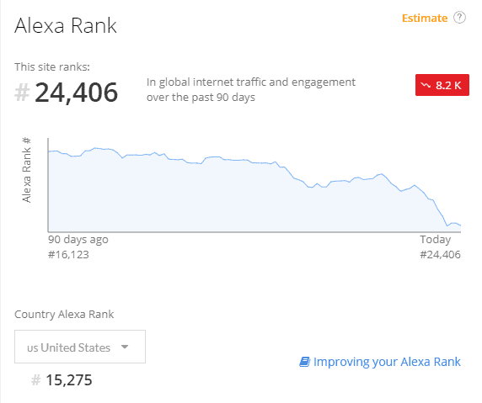Viewport: 482px width, 403px height.
Task: Click the country rank number 15,275
Action: [x=69, y=380]
